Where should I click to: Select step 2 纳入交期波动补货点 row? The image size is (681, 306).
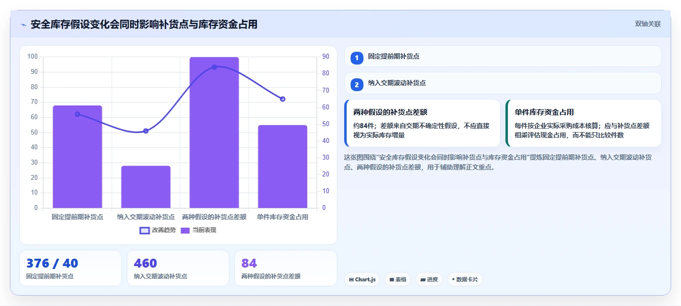click(x=503, y=83)
